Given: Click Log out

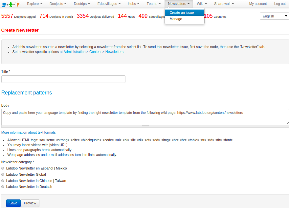Looking at the screenshot, I should 280,4.
